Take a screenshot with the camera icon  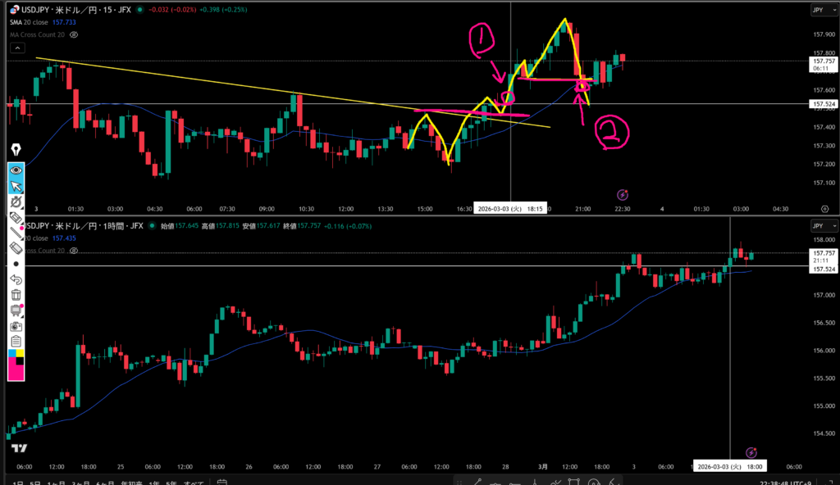click(x=16, y=326)
